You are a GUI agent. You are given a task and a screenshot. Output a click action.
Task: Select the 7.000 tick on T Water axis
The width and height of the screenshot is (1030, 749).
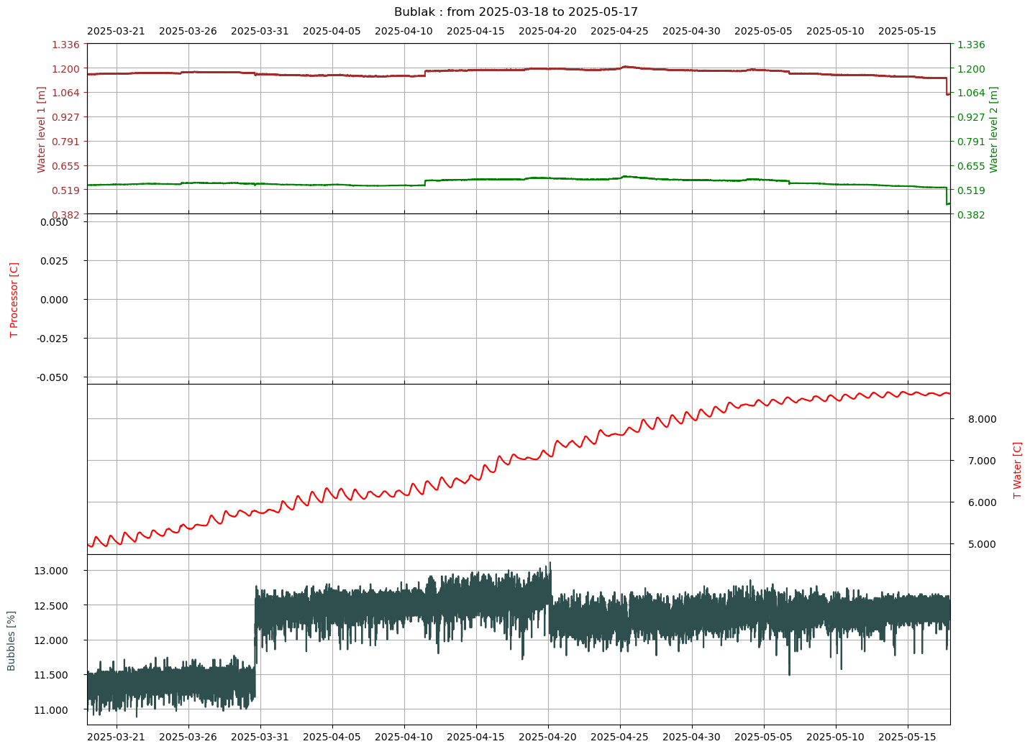pos(983,461)
